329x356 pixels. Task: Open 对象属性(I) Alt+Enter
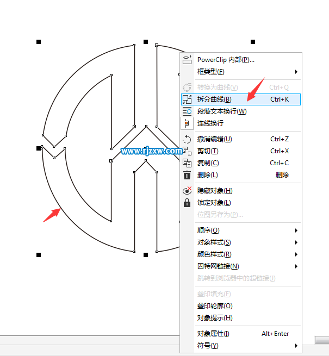tap(241, 334)
